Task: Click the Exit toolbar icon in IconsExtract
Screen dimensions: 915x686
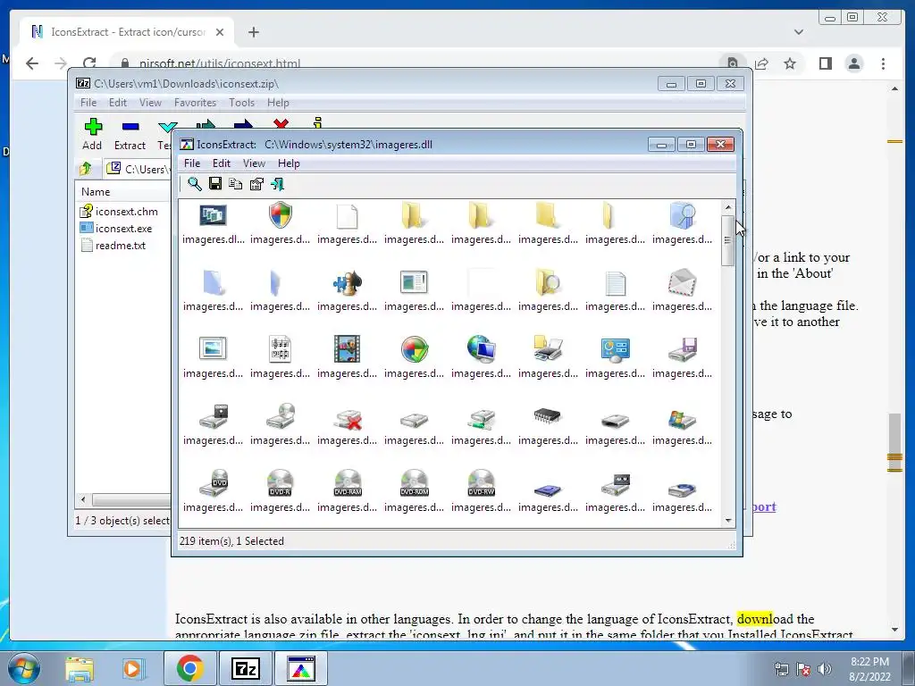Action: (277, 184)
